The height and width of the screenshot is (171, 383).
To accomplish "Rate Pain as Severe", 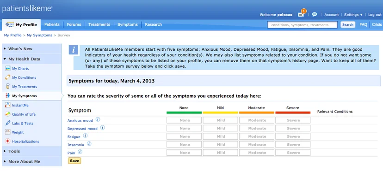I will pyautogui.click(x=293, y=153).
